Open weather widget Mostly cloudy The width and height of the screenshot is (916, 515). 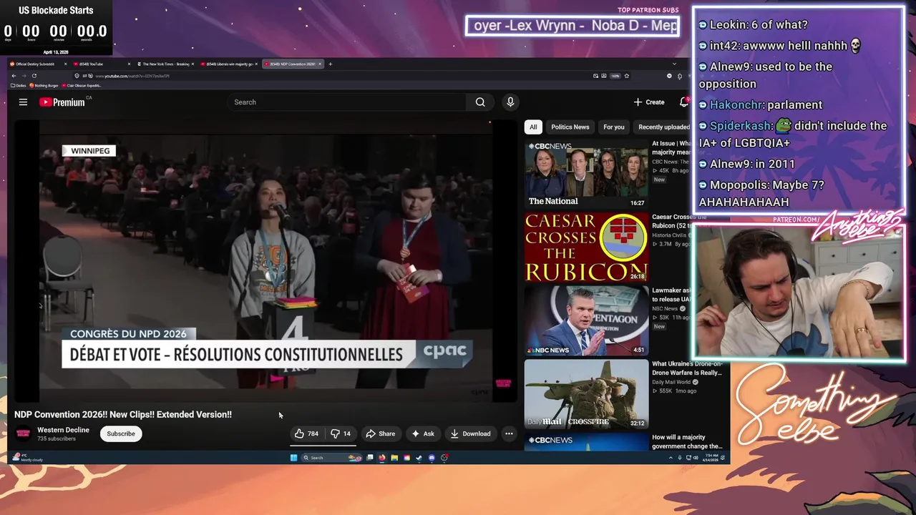point(27,458)
